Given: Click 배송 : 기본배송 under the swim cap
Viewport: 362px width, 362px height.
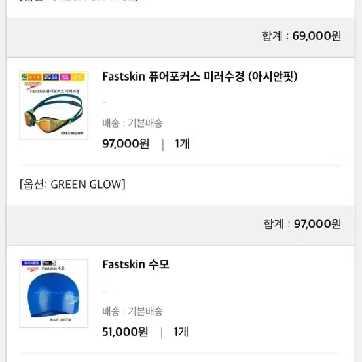Looking at the screenshot, I should point(132,311).
